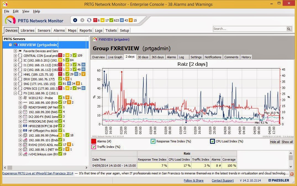This screenshot has width=297, height=186.
Task: Refresh the view with the reload icon
Action: pos(89,20)
